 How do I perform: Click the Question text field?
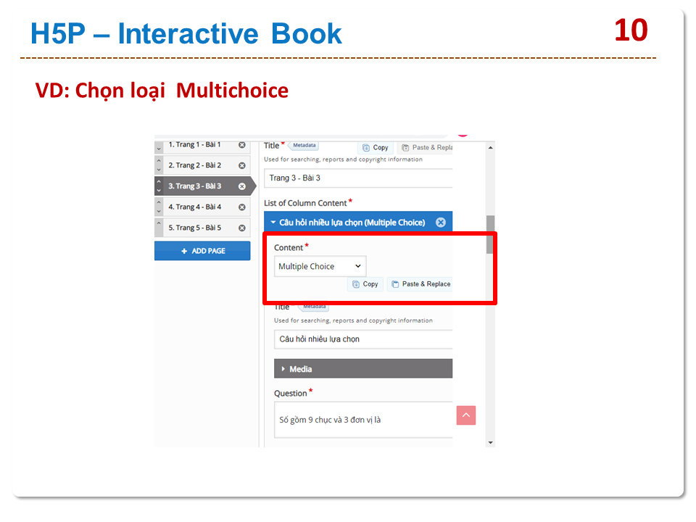[362, 420]
